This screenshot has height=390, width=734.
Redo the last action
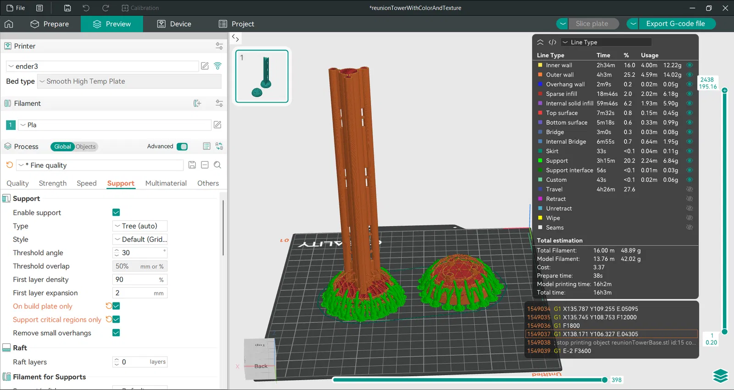pyautogui.click(x=106, y=8)
